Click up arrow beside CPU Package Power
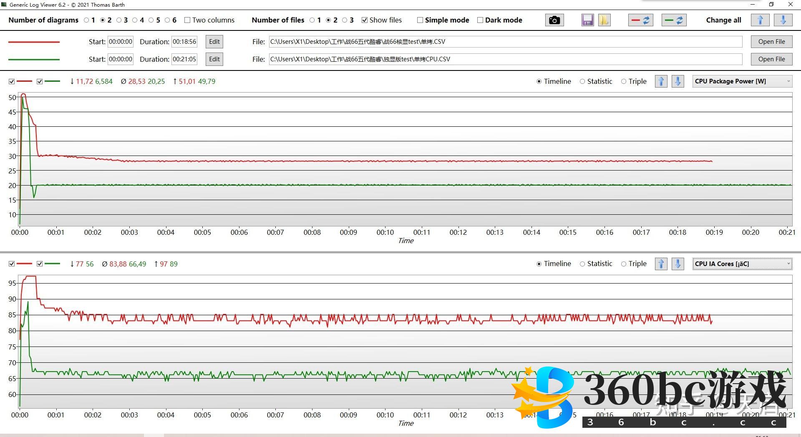This screenshot has height=437, width=801. [x=661, y=81]
